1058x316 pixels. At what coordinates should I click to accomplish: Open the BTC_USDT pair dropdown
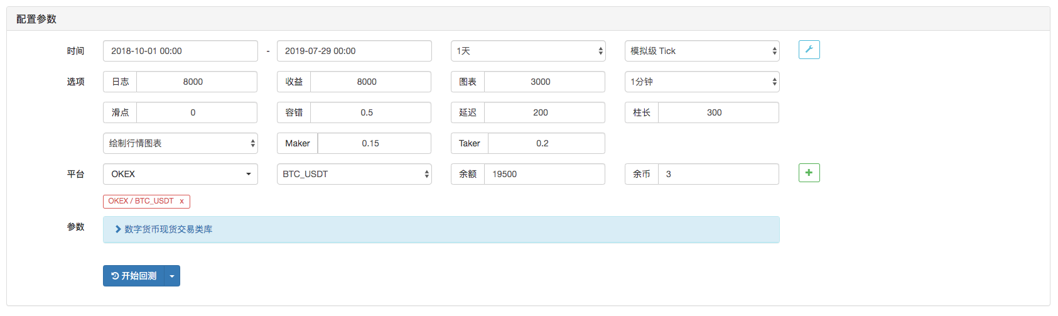coord(354,174)
